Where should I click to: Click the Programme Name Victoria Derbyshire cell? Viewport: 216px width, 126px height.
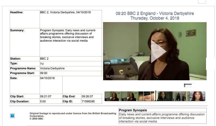tap(52, 68)
